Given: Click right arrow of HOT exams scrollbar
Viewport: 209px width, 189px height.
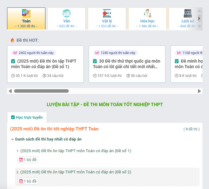Looking at the screenshot, I should (199, 91).
